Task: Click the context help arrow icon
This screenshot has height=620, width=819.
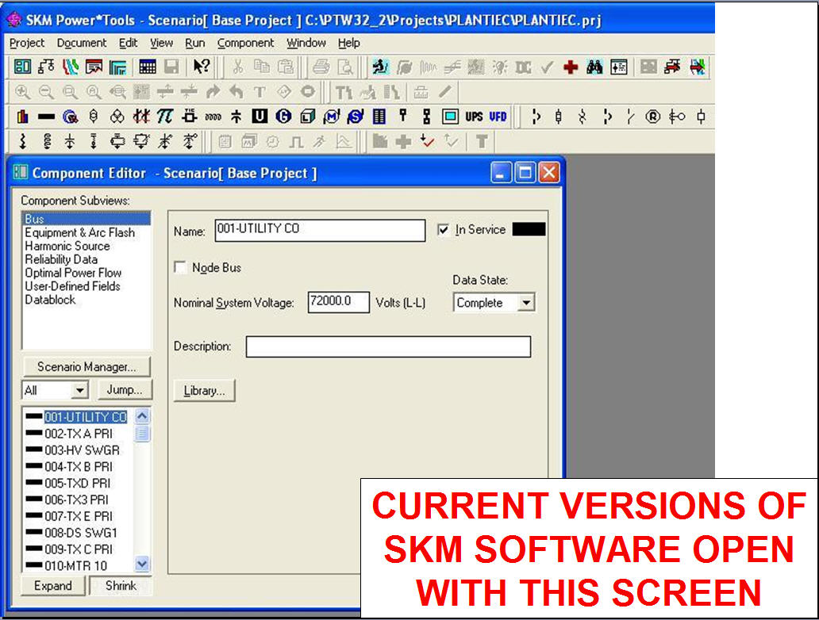Action: (x=202, y=67)
